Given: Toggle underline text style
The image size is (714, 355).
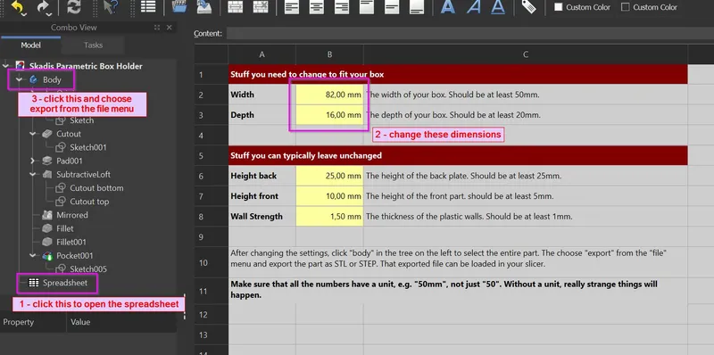Looking at the screenshot, I should point(498,7).
